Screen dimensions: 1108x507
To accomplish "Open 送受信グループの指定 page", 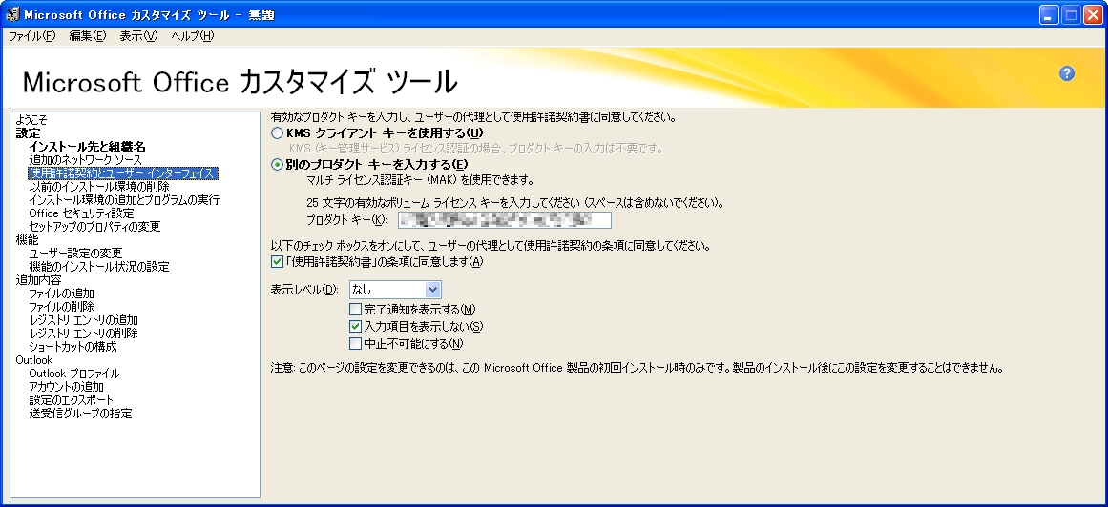I will tap(80, 413).
